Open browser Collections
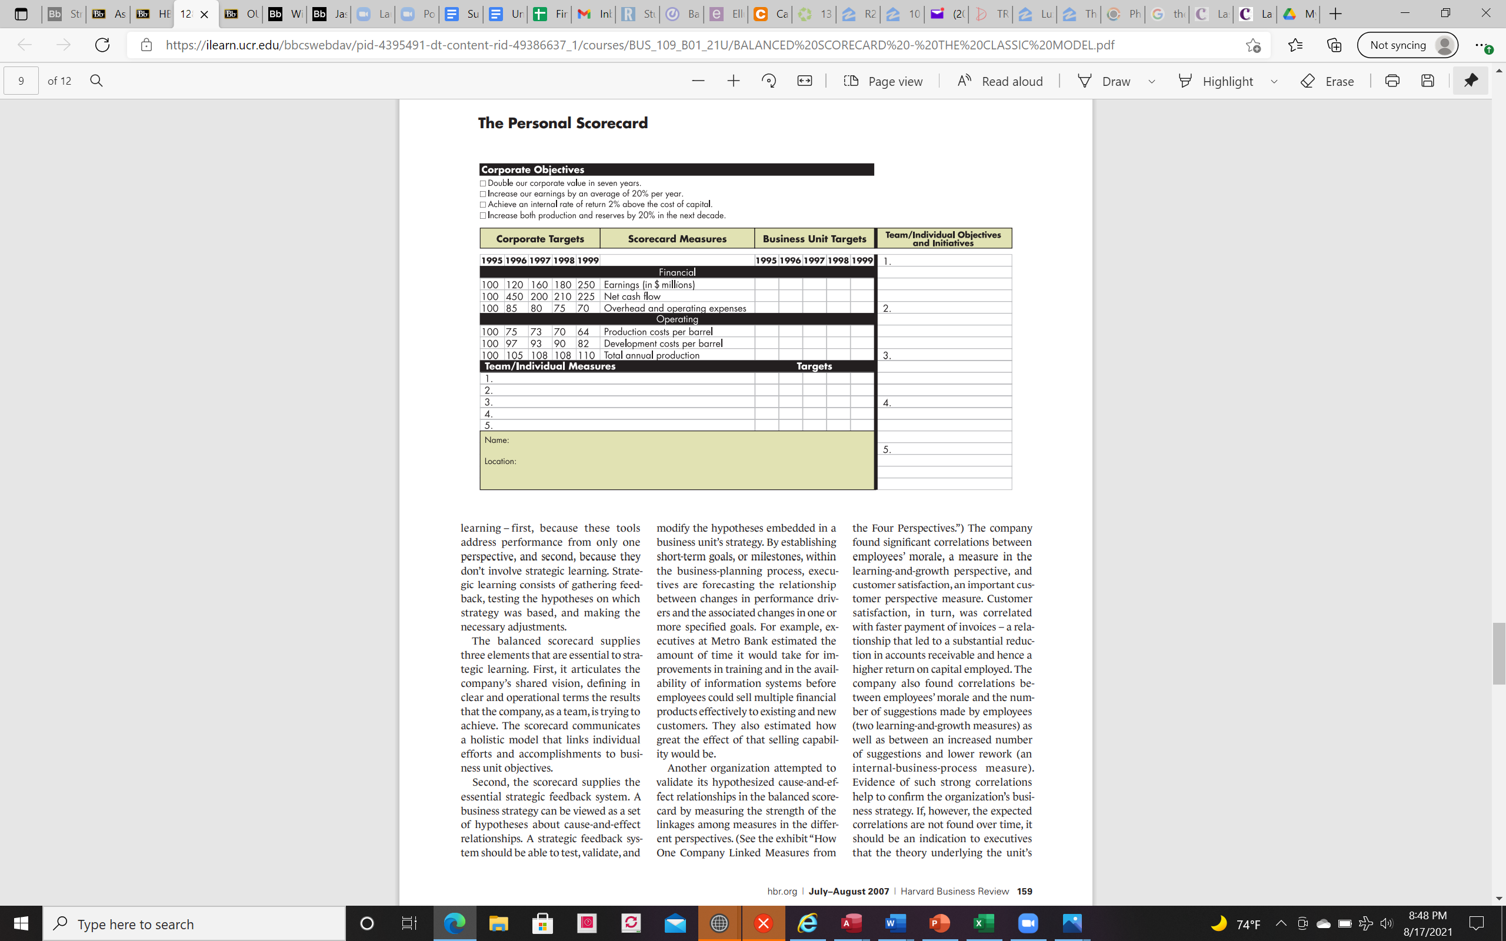1506x941 pixels. pos(1334,45)
